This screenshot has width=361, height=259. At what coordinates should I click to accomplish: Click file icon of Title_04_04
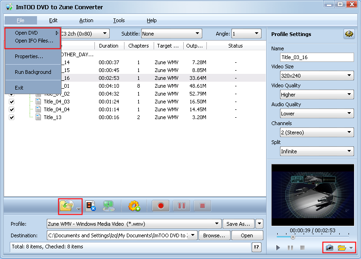38,109
